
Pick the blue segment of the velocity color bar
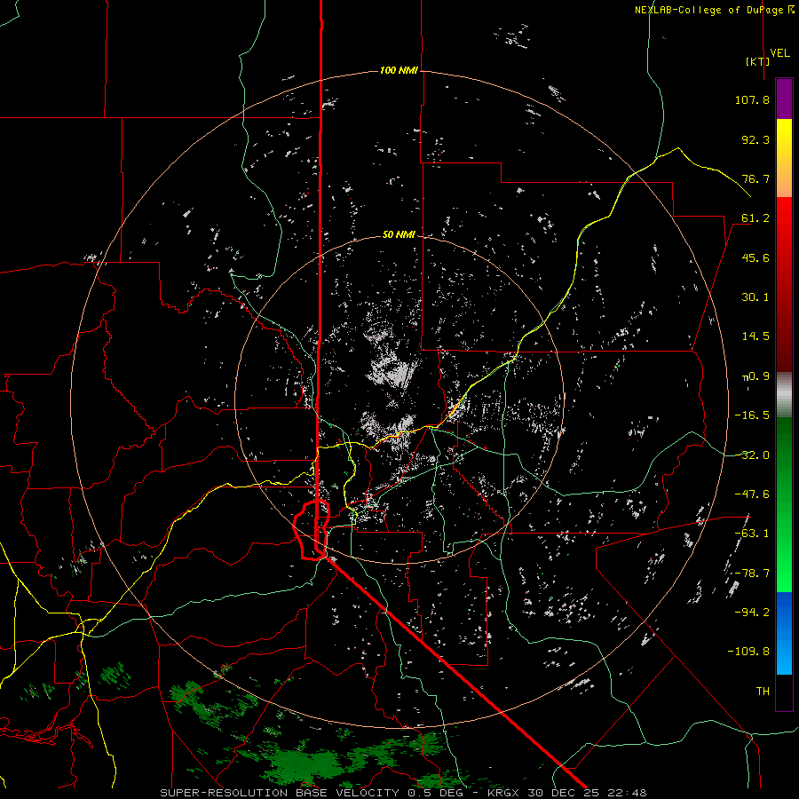click(x=784, y=633)
